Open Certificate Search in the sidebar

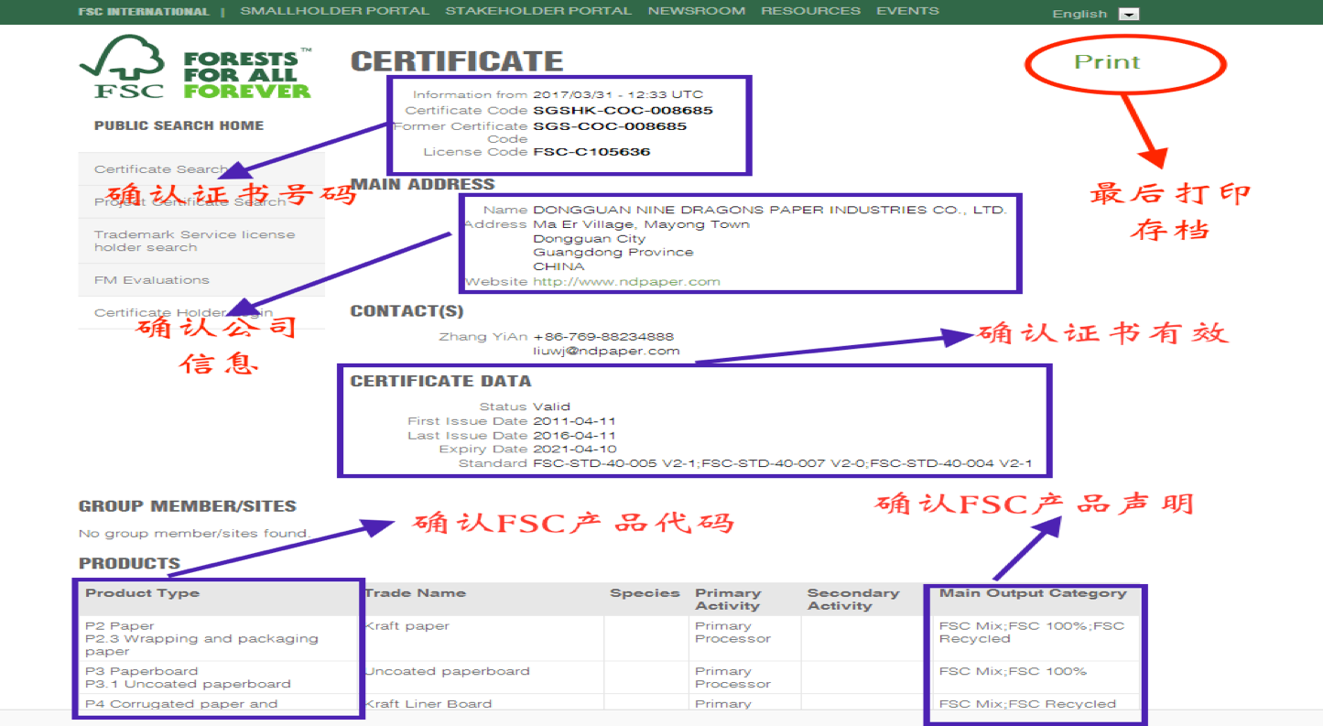pyautogui.click(x=201, y=169)
